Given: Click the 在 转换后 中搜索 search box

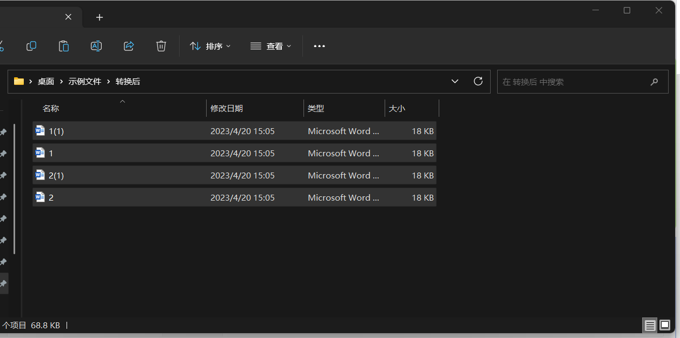Looking at the screenshot, I should click(x=573, y=82).
